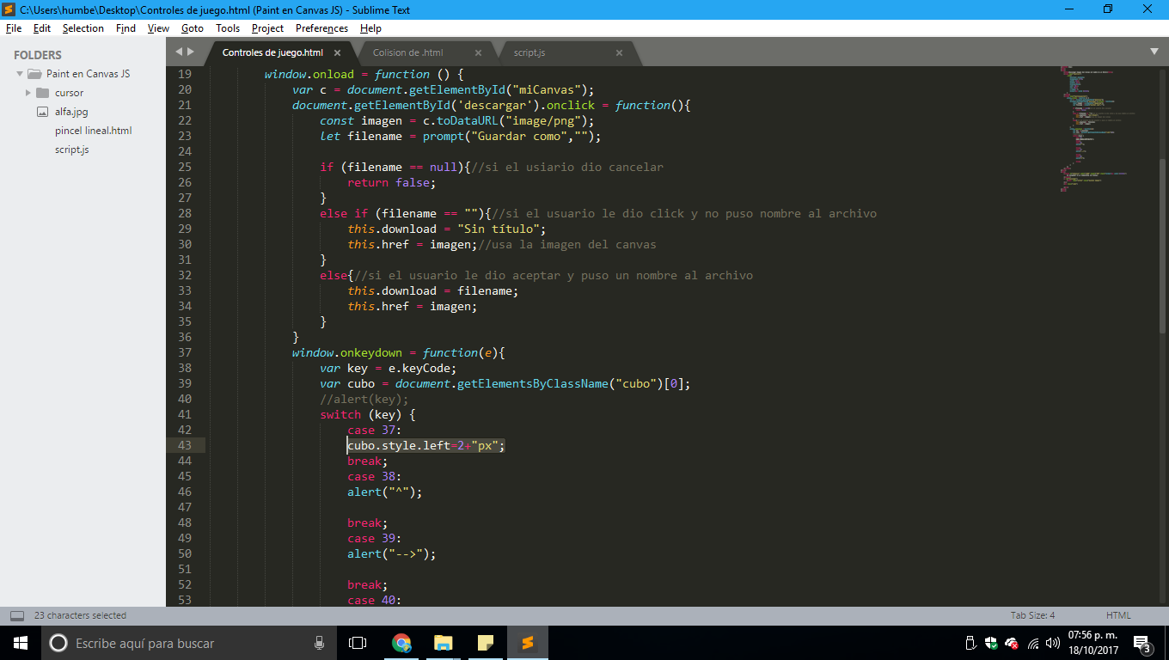
Task: Click the alert("-->") line
Action: 392,553
